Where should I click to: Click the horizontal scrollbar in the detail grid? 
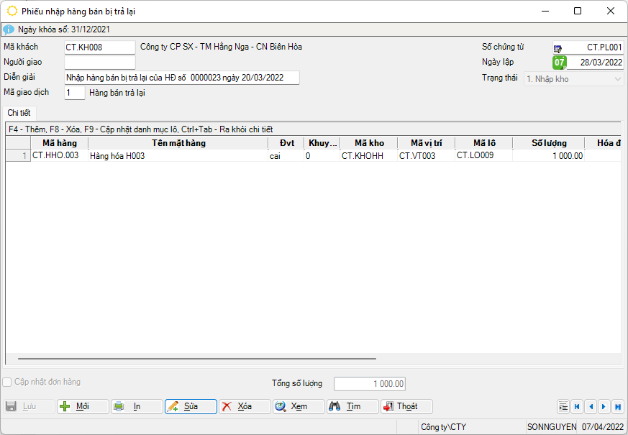(x=196, y=358)
